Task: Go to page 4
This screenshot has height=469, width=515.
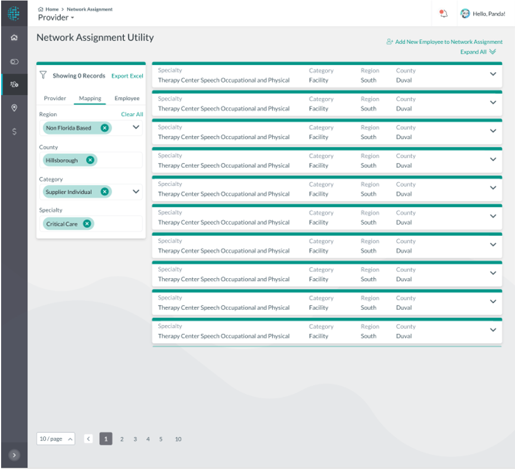Action: point(148,439)
